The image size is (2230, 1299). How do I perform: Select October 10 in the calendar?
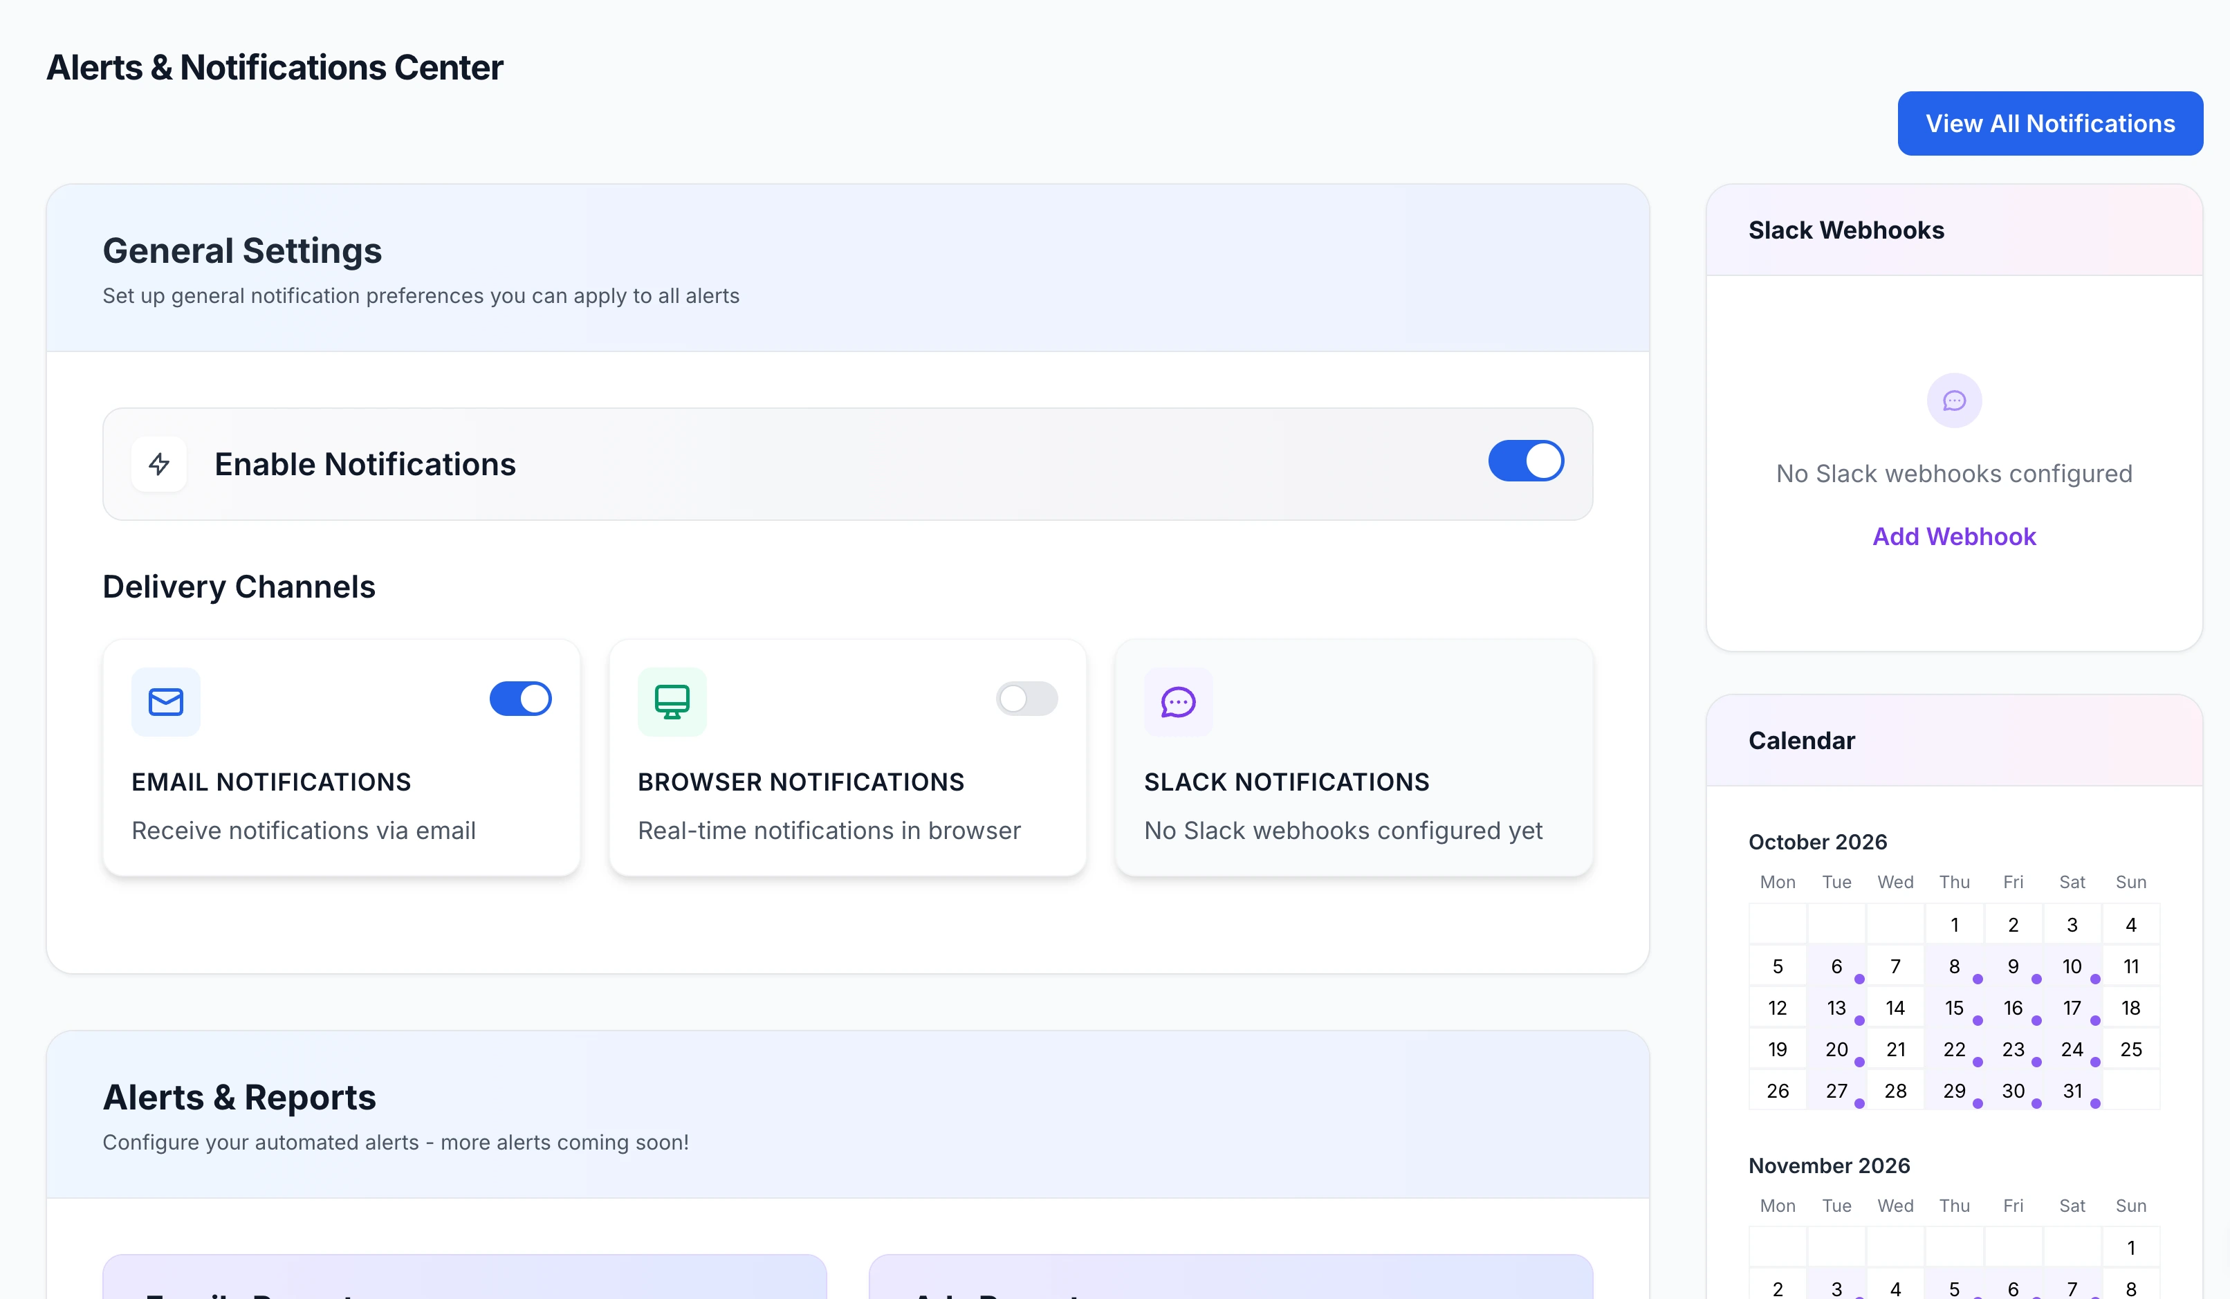[2072, 966]
